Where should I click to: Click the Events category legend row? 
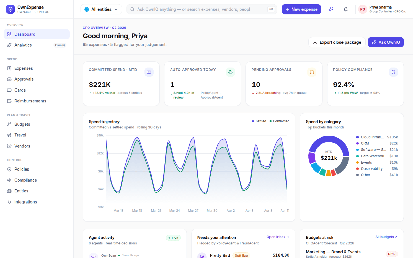point(377,162)
